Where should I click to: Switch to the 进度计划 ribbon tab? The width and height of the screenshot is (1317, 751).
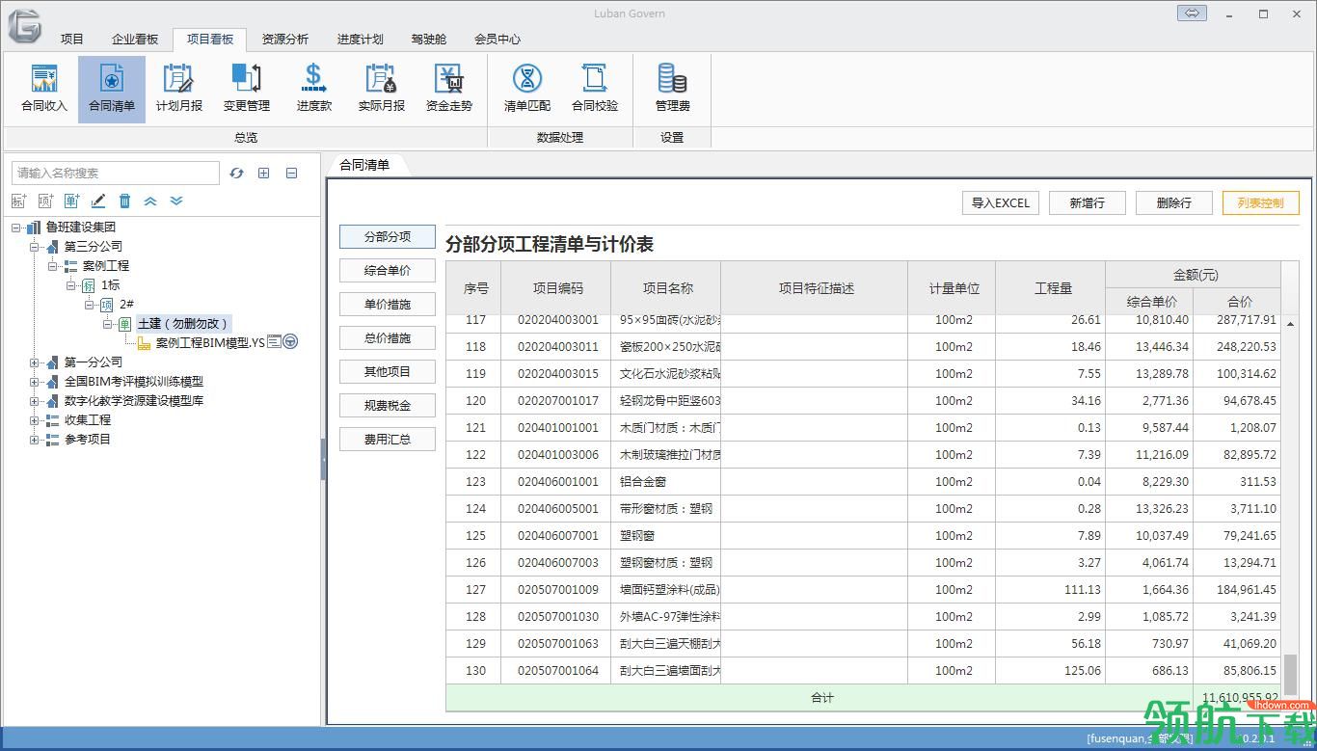pyautogui.click(x=361, y=40)
